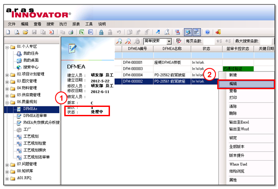Click the New document toolbar icon
The width and height of the screenshot is (278, 189).
click(8, 32)
